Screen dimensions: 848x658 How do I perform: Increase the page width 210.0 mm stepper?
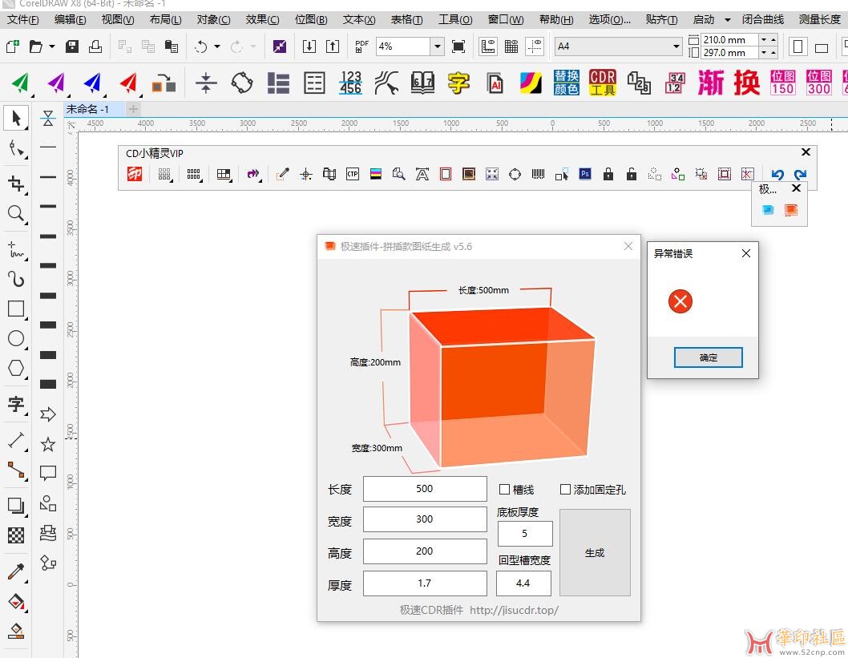click(x=773, y=39)
